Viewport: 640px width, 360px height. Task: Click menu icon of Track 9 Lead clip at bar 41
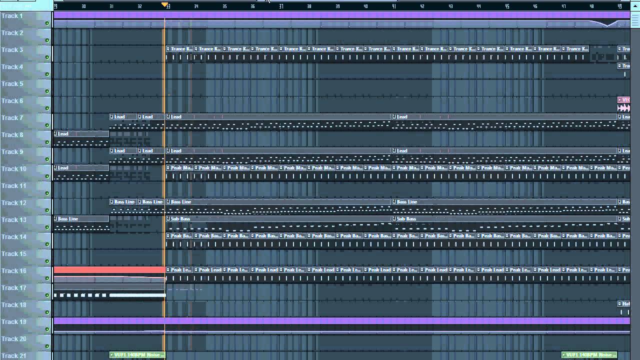tap(394, 151)
